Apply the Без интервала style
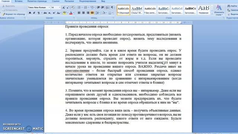238x134 pixels. pyautogui.click(x=150, y=10)
